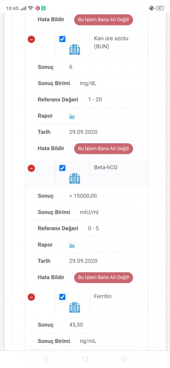This screenshot has height=368, width=170.
Task: Report error via topmost Bu İşlem Bana Ait Değil!
Action: 104,20
